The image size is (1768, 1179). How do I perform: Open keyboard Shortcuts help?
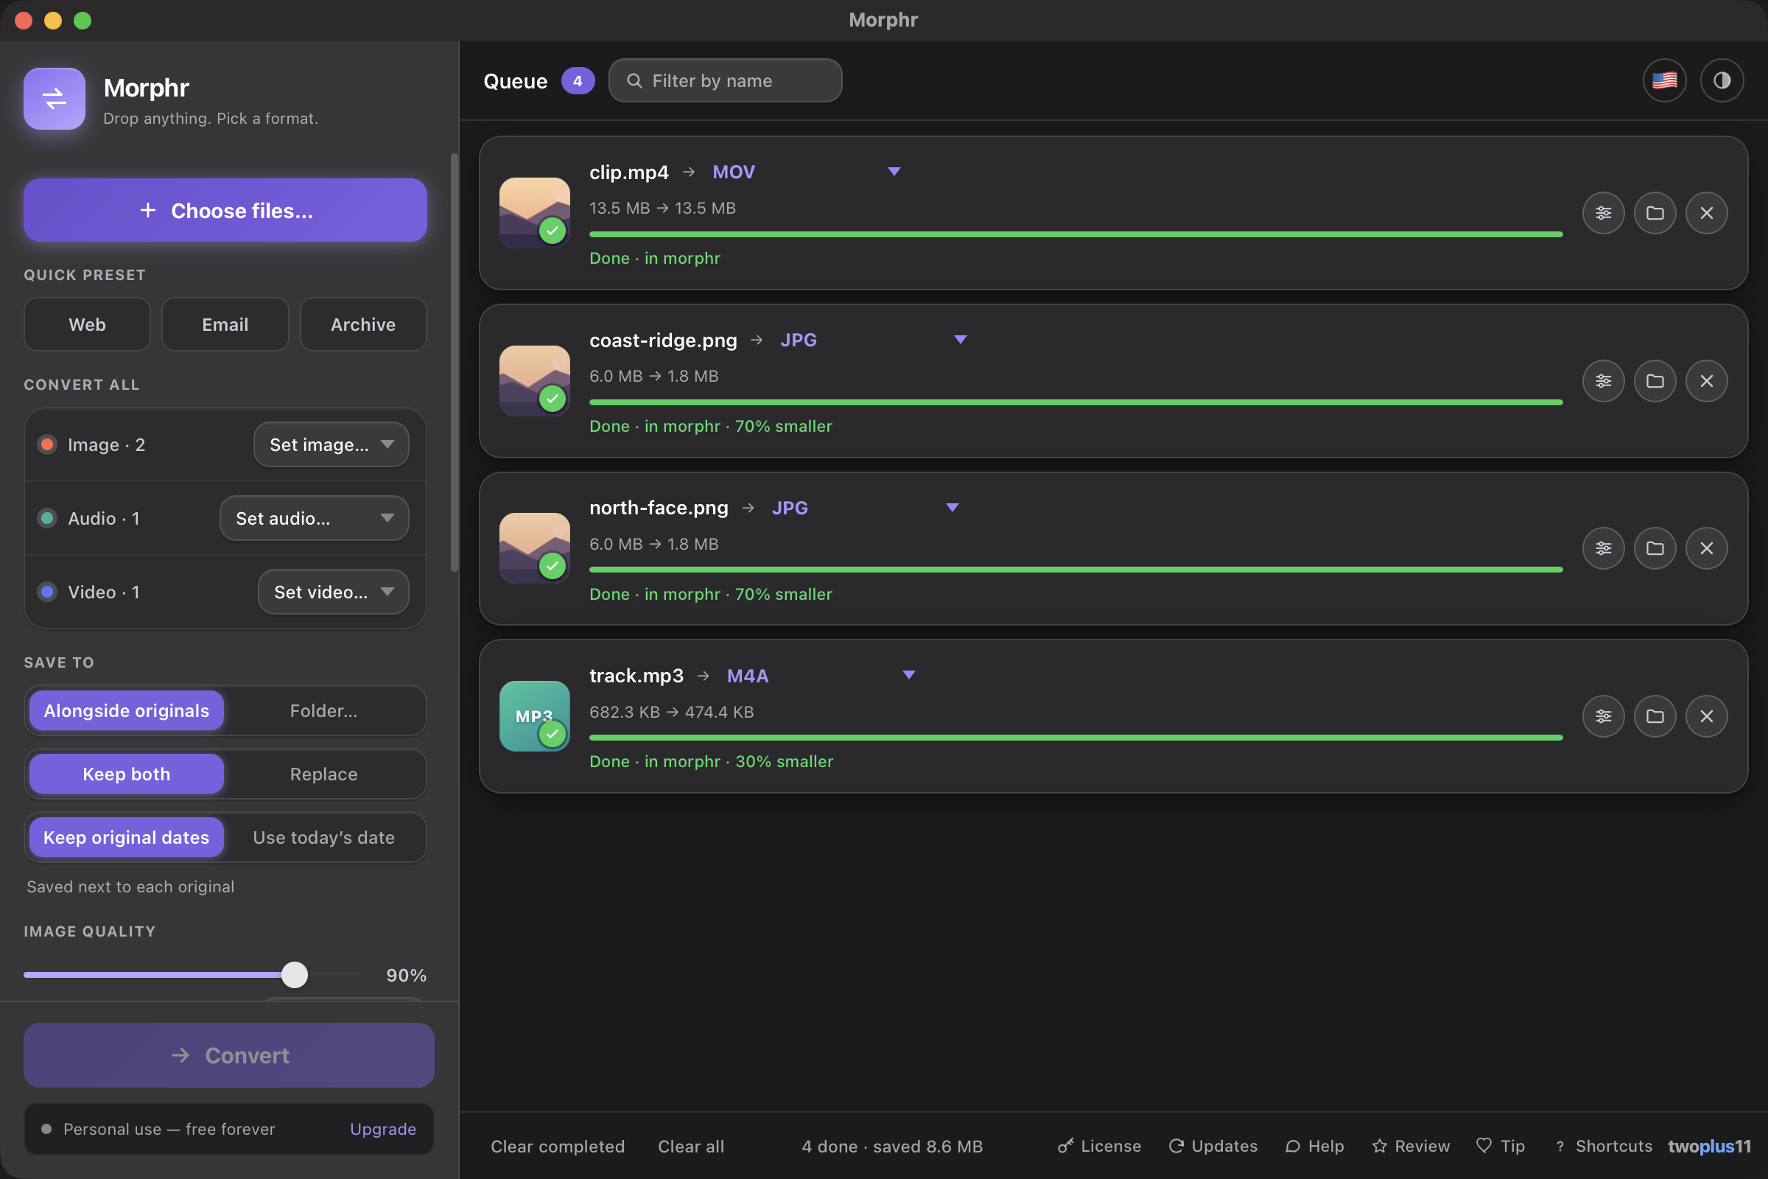(1604, 1146)
